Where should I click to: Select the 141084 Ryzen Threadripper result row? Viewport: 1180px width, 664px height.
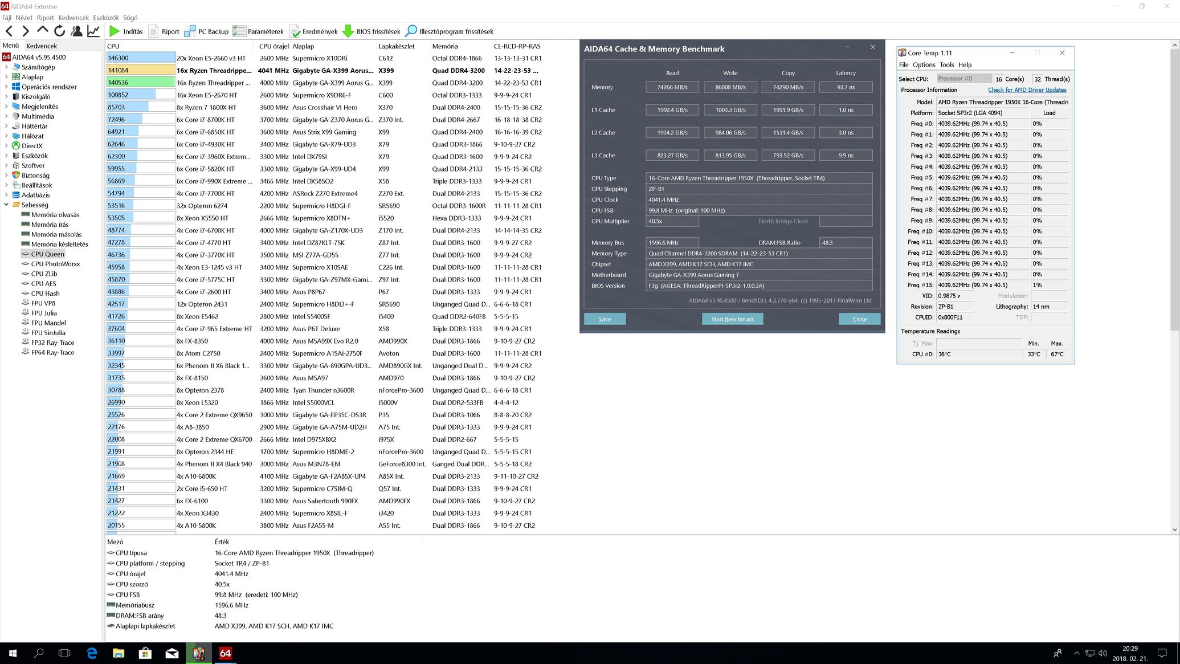324,71
